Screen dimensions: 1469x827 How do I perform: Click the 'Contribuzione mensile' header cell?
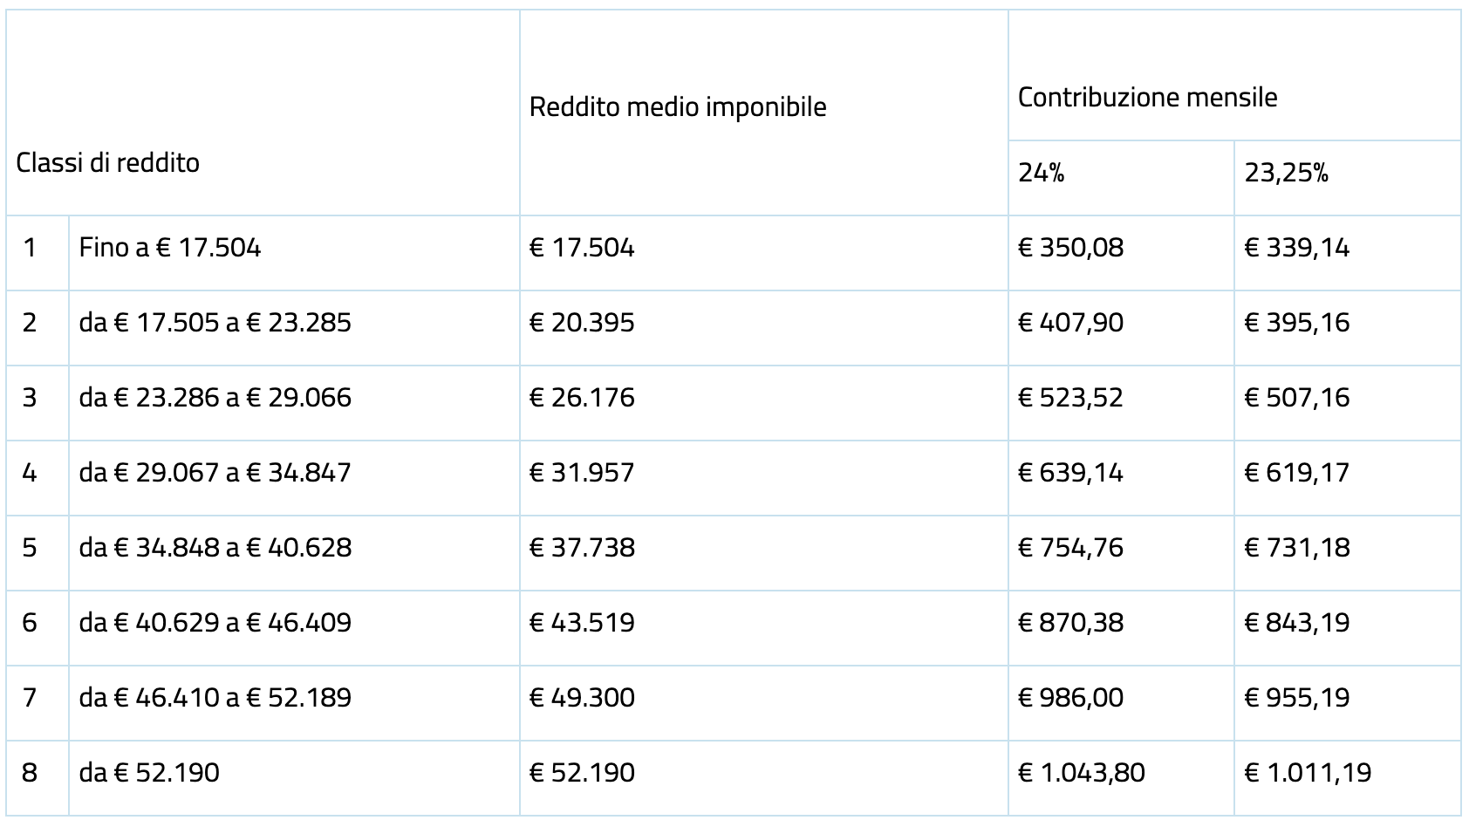[1147, 97]
